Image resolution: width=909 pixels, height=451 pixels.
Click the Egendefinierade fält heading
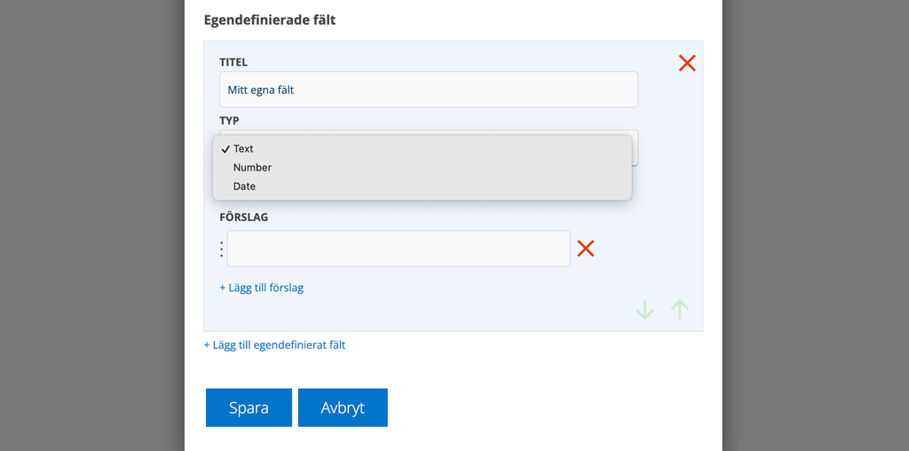tap(270, 20)
